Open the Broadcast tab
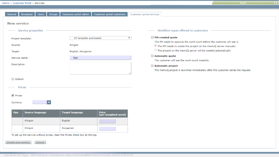The height and width of the screenshot is (157, 279). [x=27, y=14]
